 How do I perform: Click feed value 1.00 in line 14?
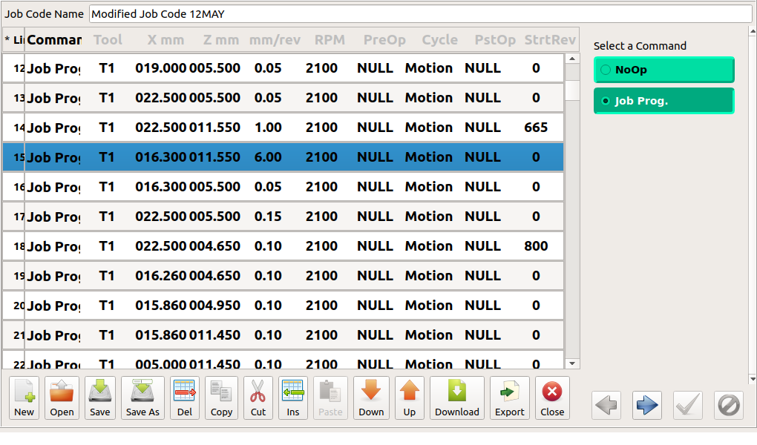(x=268, y=128)
